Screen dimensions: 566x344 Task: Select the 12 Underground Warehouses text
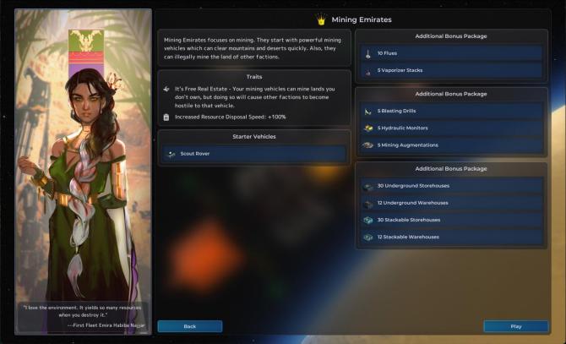click(x=412, y=203)
